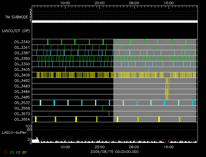
Task: Select the C3 legend label
Action: (19, 152)
